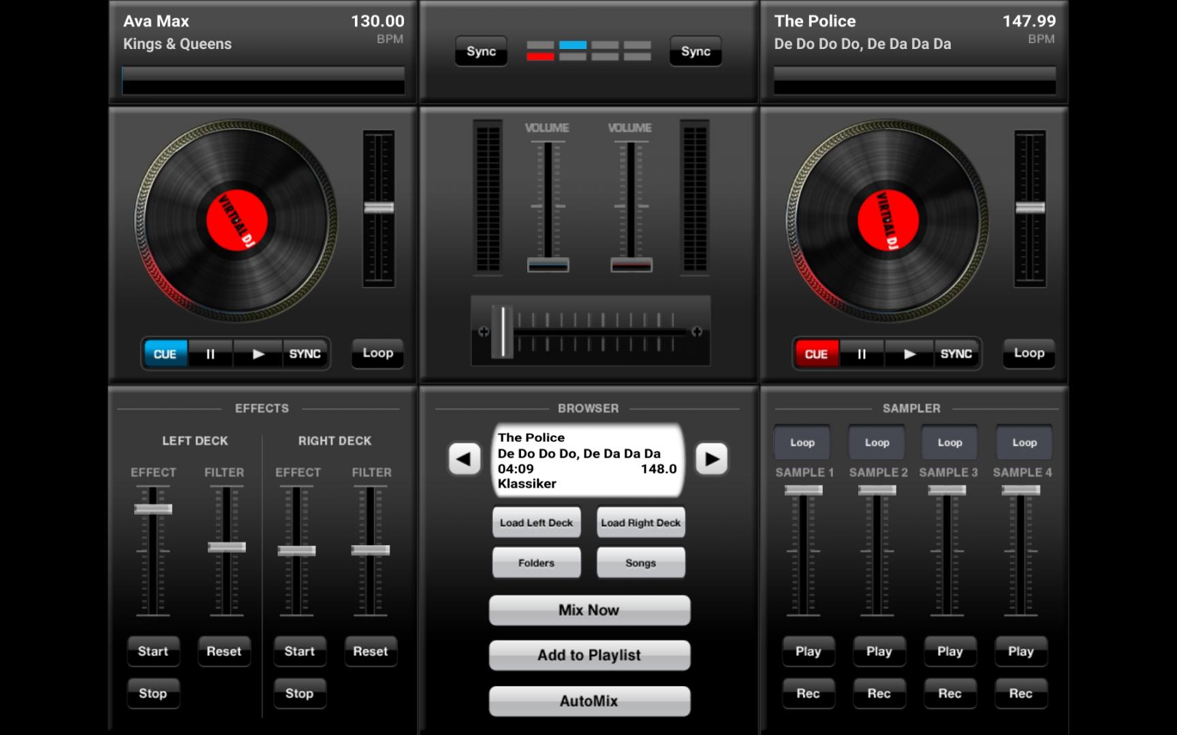Image resolution: width=1177 pixels, height=735 pixels.
Task: Toggle Loop for Sample 2
Action: (x=877, y=442)
